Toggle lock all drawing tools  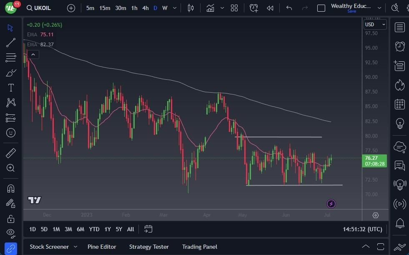11,218
